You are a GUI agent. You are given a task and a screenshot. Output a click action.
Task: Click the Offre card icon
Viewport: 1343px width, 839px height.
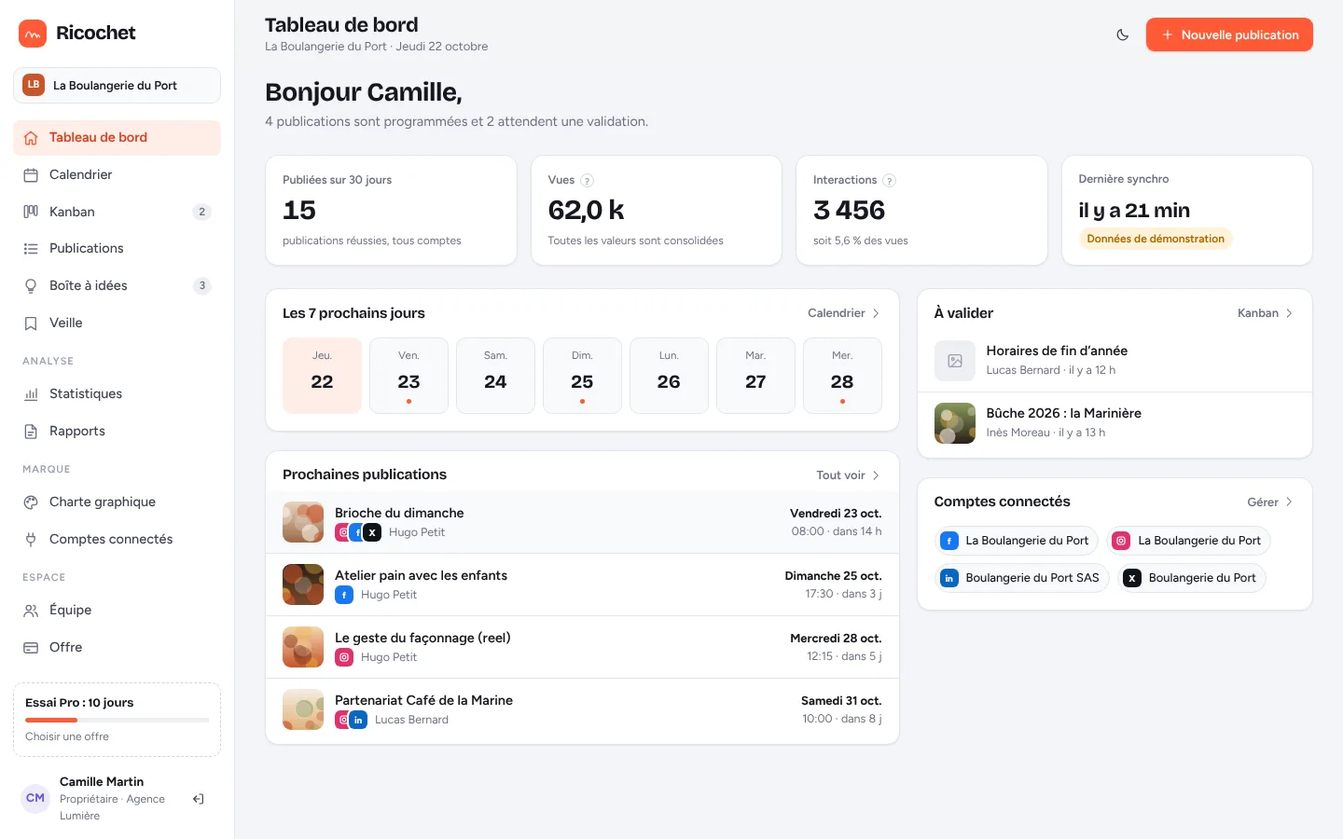pyautogui.click(x=31, y=647)
